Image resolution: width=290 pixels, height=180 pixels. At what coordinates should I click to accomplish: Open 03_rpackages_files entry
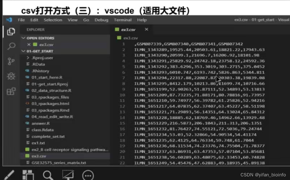click(x=50, y=97)
